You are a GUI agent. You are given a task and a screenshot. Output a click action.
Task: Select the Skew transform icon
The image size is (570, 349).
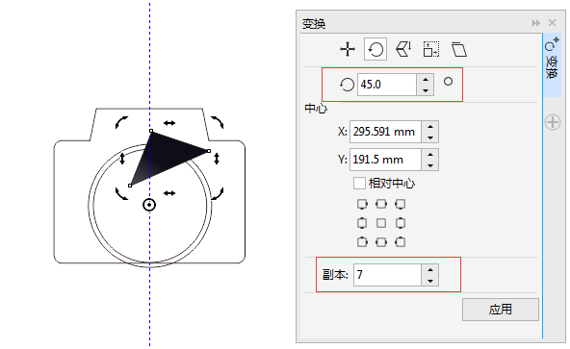pos(459,49)
